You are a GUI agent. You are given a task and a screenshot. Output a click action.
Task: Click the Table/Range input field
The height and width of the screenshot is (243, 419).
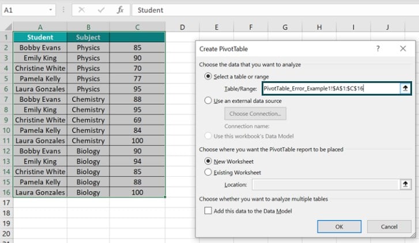pyautogui.click(x=331, y=88)
